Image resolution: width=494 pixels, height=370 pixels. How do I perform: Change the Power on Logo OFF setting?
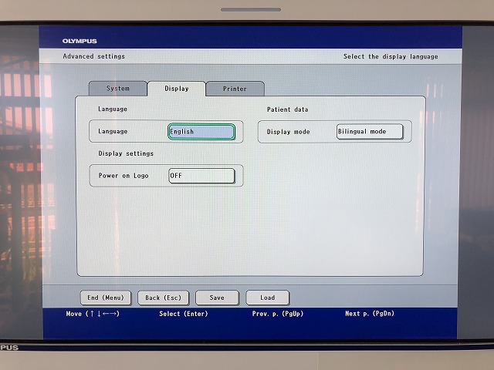[201, 176]
